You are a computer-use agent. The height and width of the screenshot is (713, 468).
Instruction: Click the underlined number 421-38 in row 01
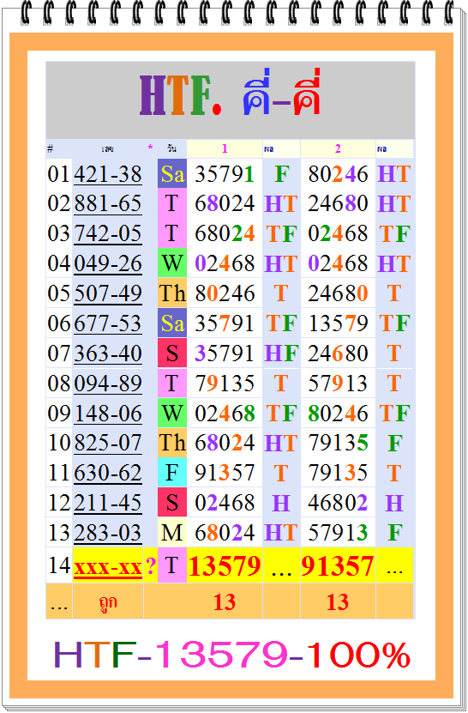pyautogui.click(x=108, y=174)
